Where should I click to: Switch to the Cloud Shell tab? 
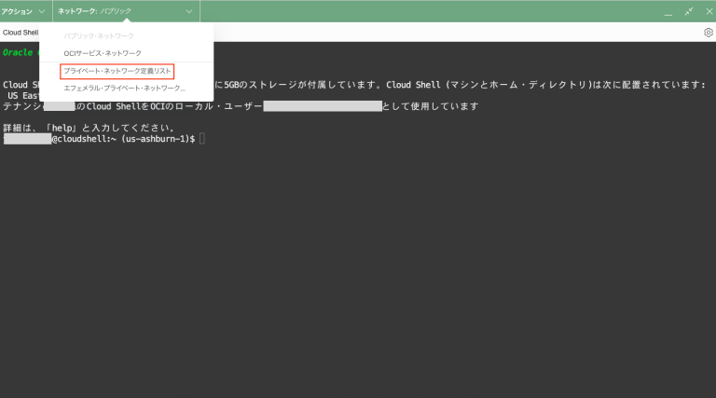(x=20, y=32)
